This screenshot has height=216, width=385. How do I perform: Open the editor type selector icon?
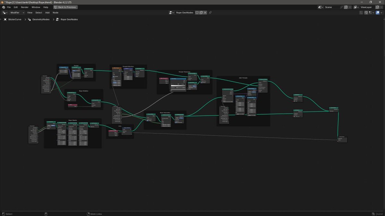[4, 12]
